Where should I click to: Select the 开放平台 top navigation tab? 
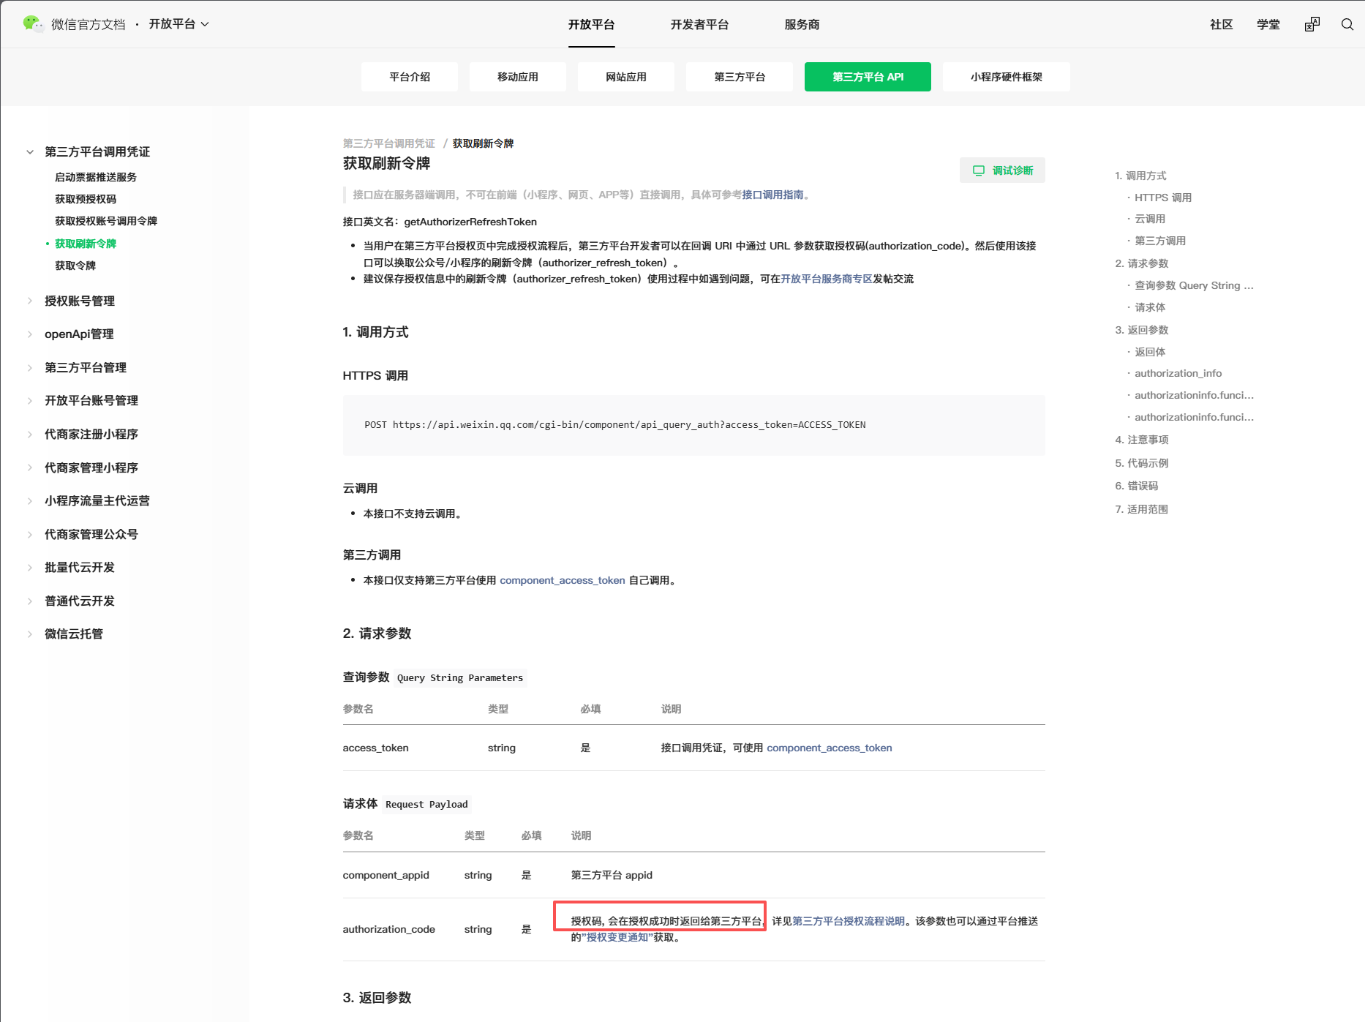(591, 24)
